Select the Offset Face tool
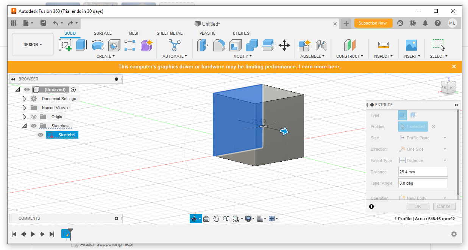The image size is (468, 250). [268, 45]
